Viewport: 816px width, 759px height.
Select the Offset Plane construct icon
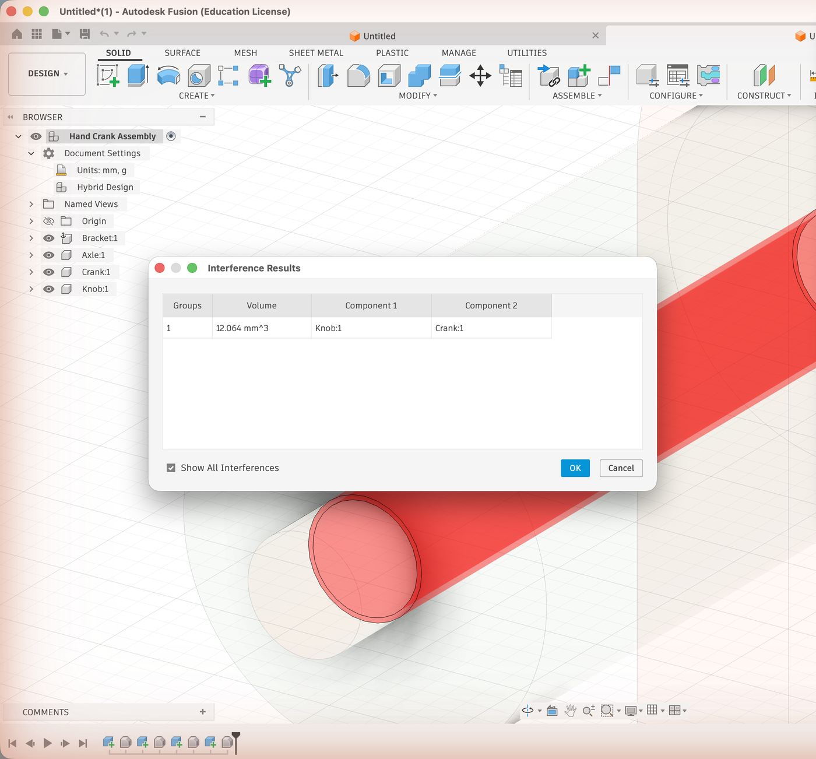point(764,76)
